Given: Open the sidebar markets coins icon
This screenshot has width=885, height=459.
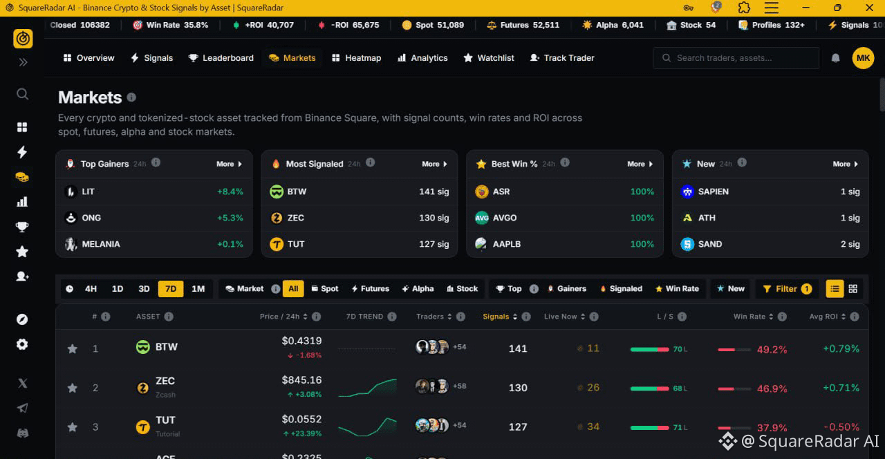Looking at the screenshot, I should pos(22,177).
